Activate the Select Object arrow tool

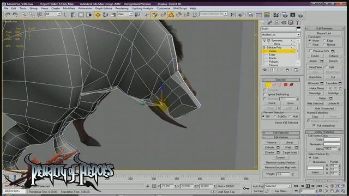65,15
